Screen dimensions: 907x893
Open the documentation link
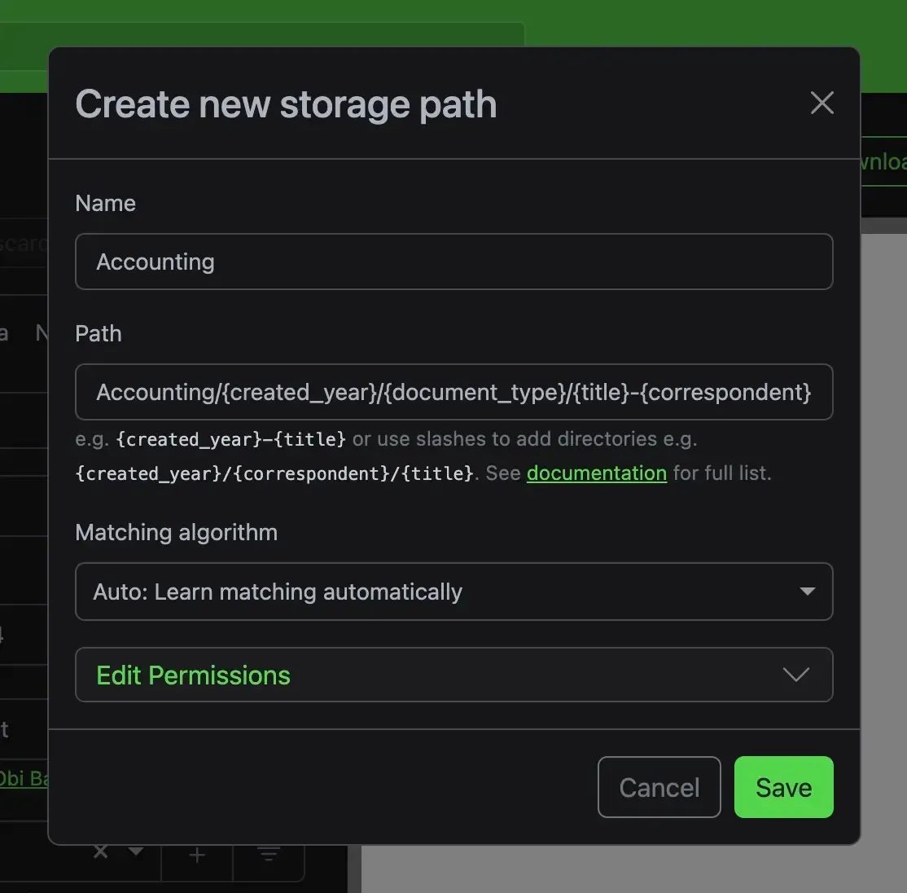(596, 473)
